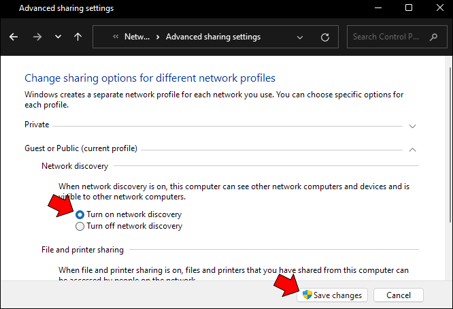The image size is (453, 309).
Task: Open the recent locations chevron
Action: (57, 37)
